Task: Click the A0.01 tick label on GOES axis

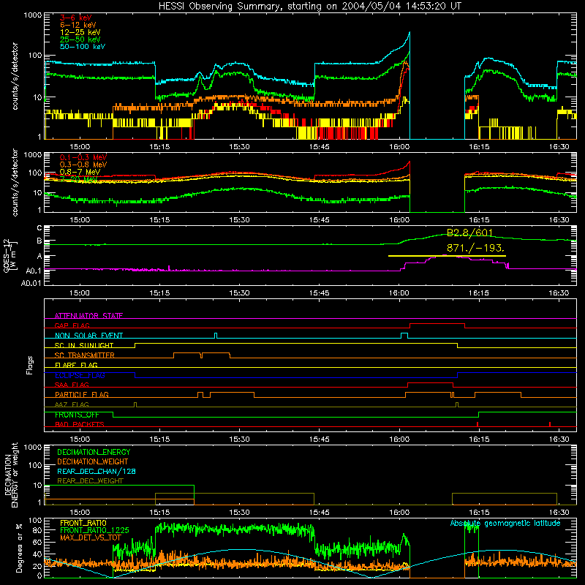Action: tap(31, 284)
